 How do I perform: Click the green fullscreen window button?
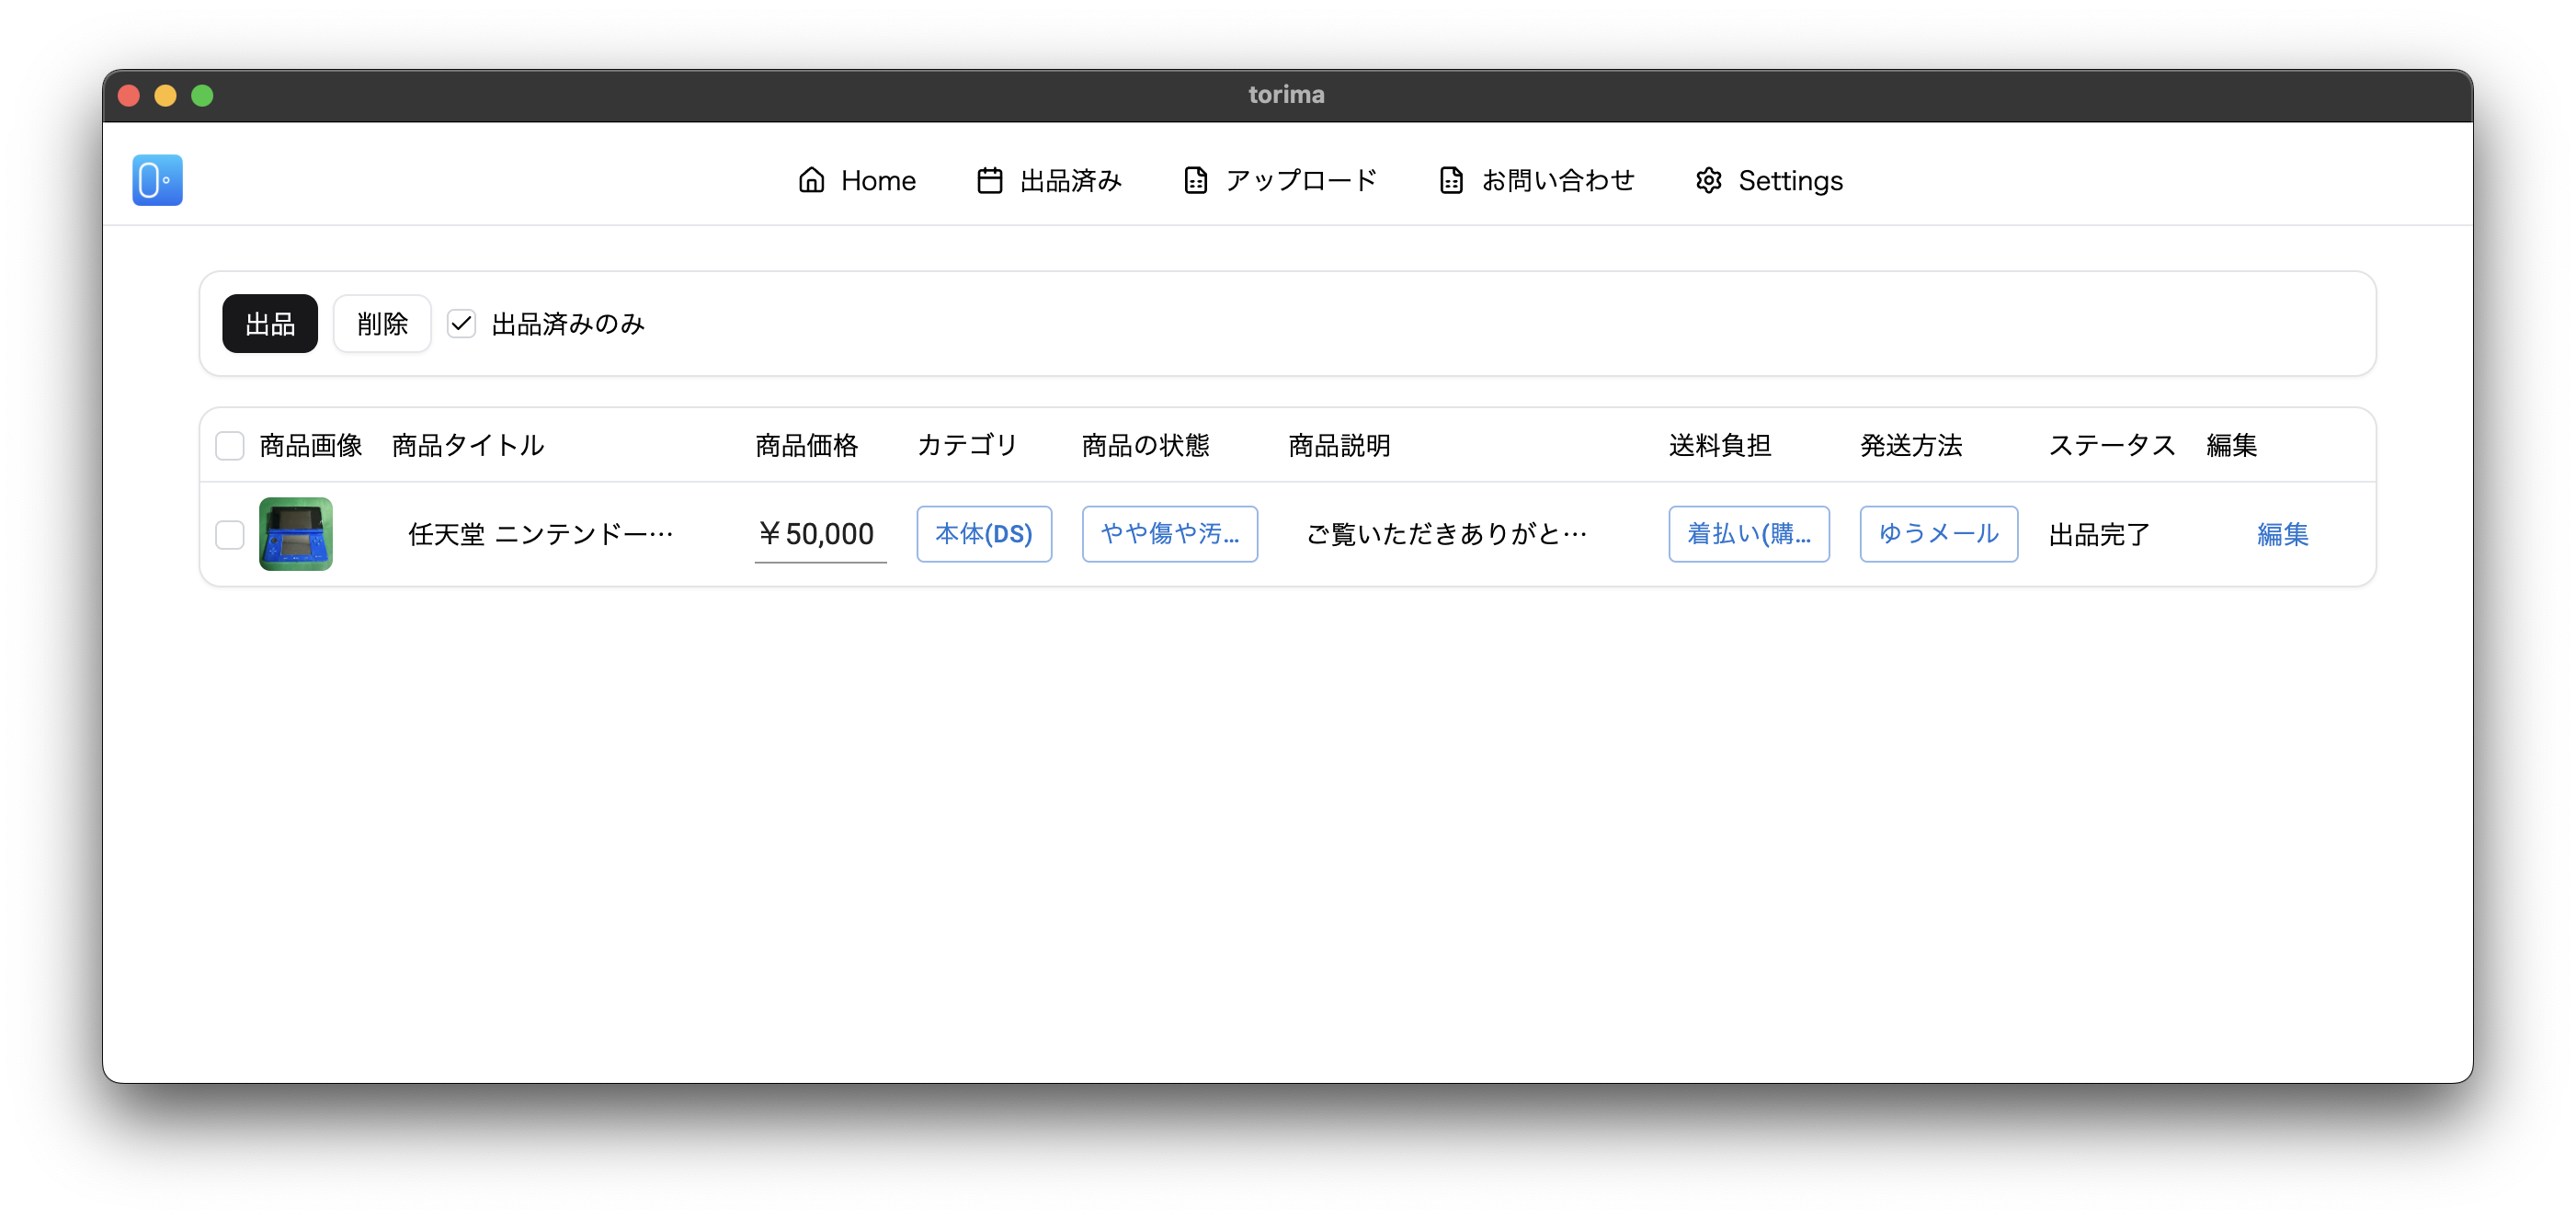coord(202,96)
